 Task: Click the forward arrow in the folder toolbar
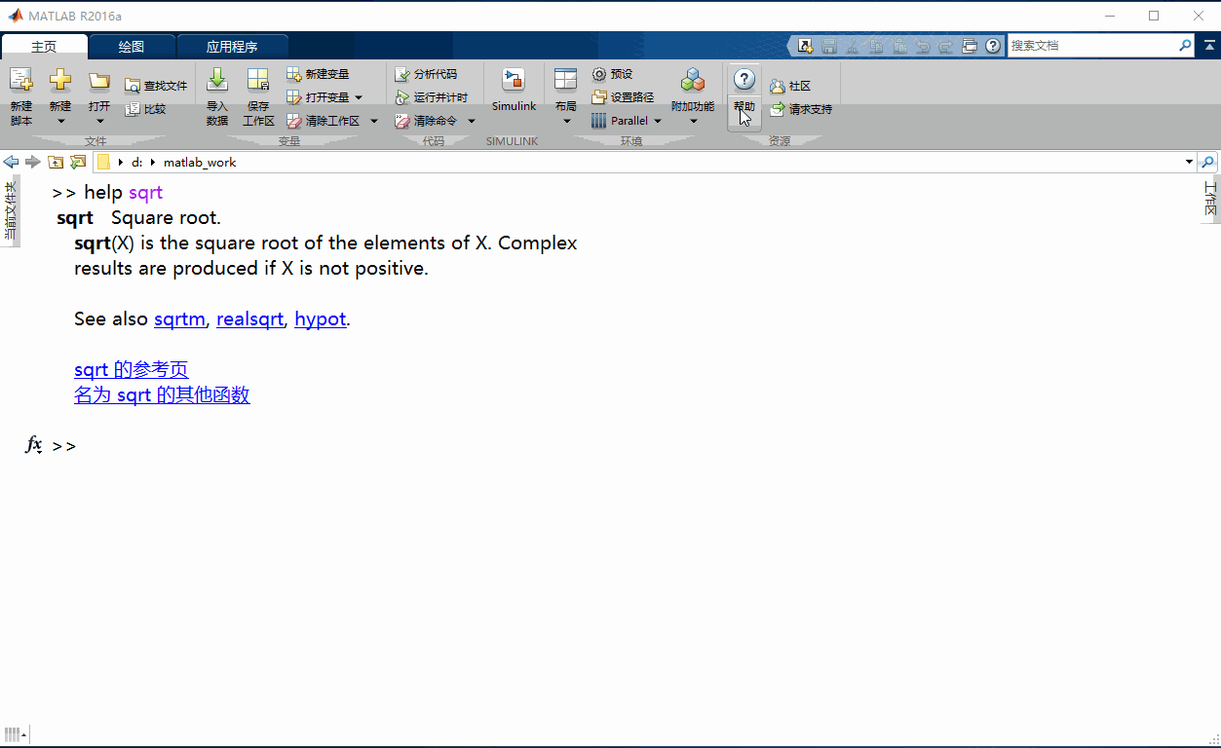(33, 162)
